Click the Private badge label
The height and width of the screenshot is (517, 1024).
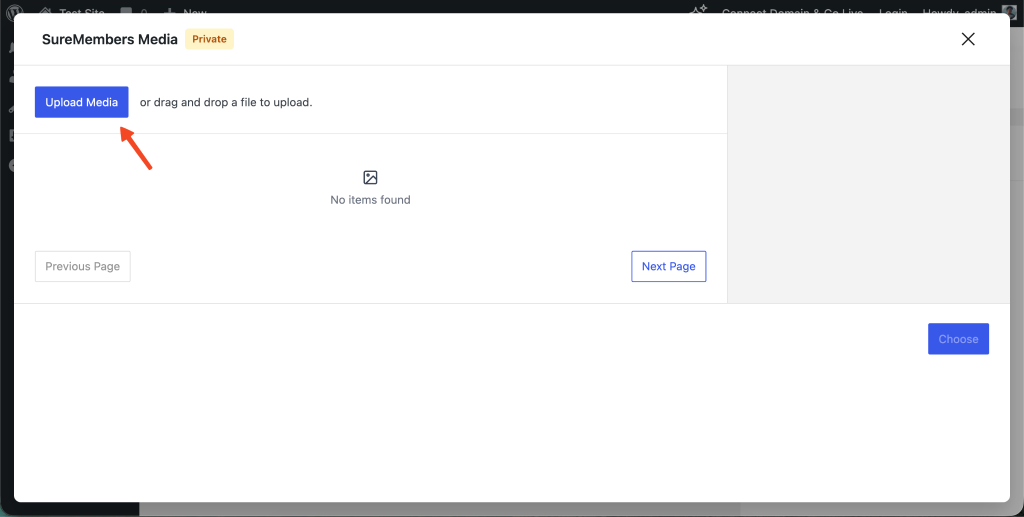[209, 39]
